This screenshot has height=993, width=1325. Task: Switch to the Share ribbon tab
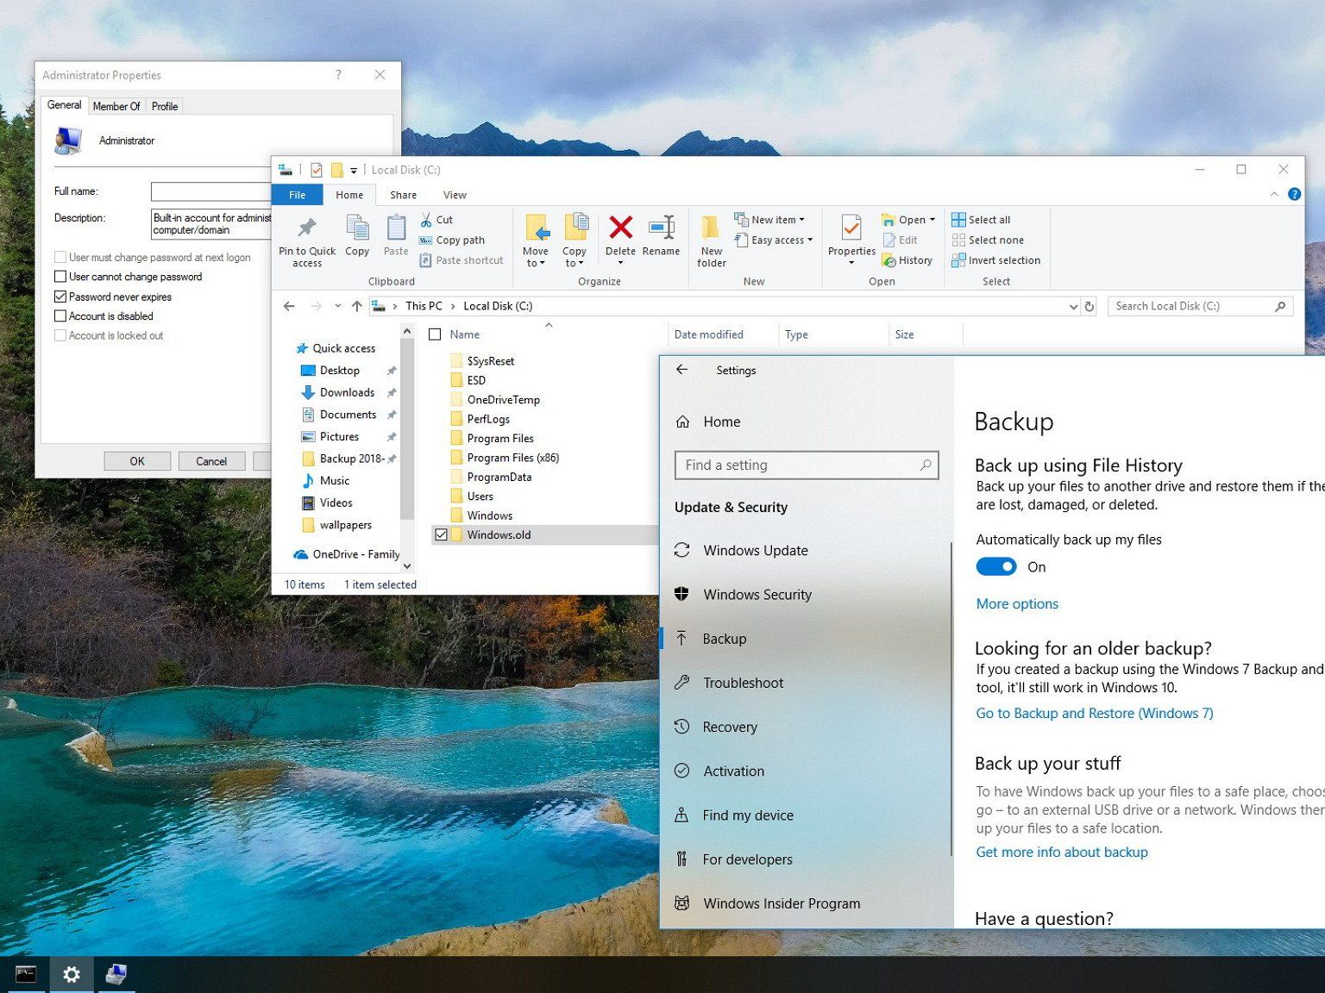tap(403, 195)
